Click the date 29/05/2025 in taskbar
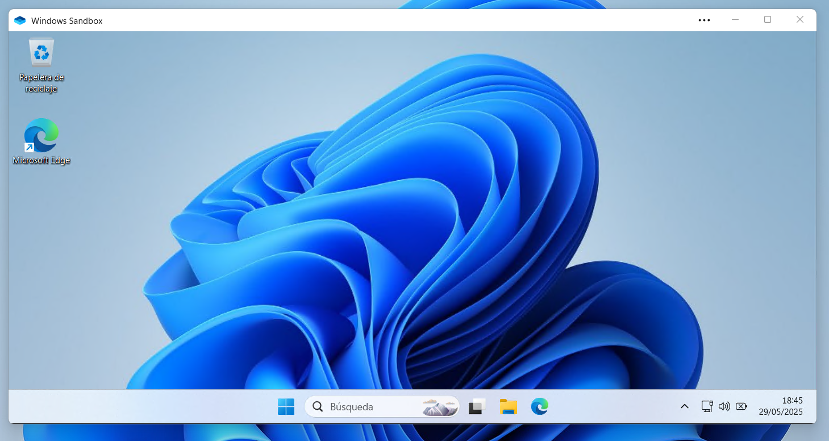 [781, 412]
